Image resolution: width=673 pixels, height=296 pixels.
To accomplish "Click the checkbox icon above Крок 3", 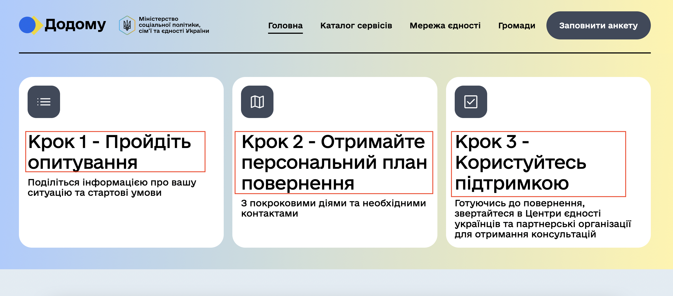I will tap(471, 102).
